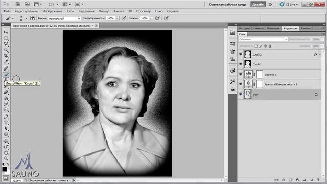Viewport: 327px width, 184px height.
Task: Toggle lock image pixels
Action: (x=261, y=46)
